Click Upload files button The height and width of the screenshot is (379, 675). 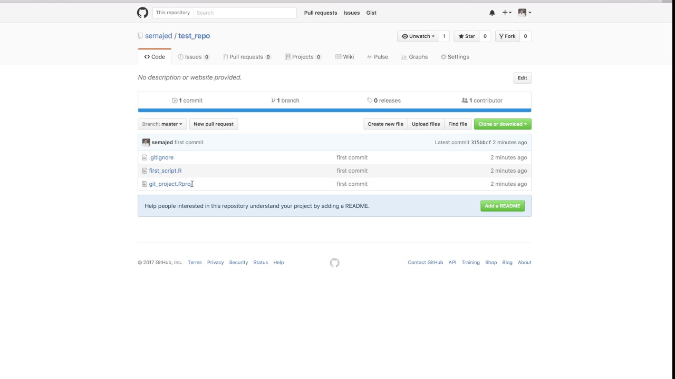pyautogui.click(x=426, y=124)
